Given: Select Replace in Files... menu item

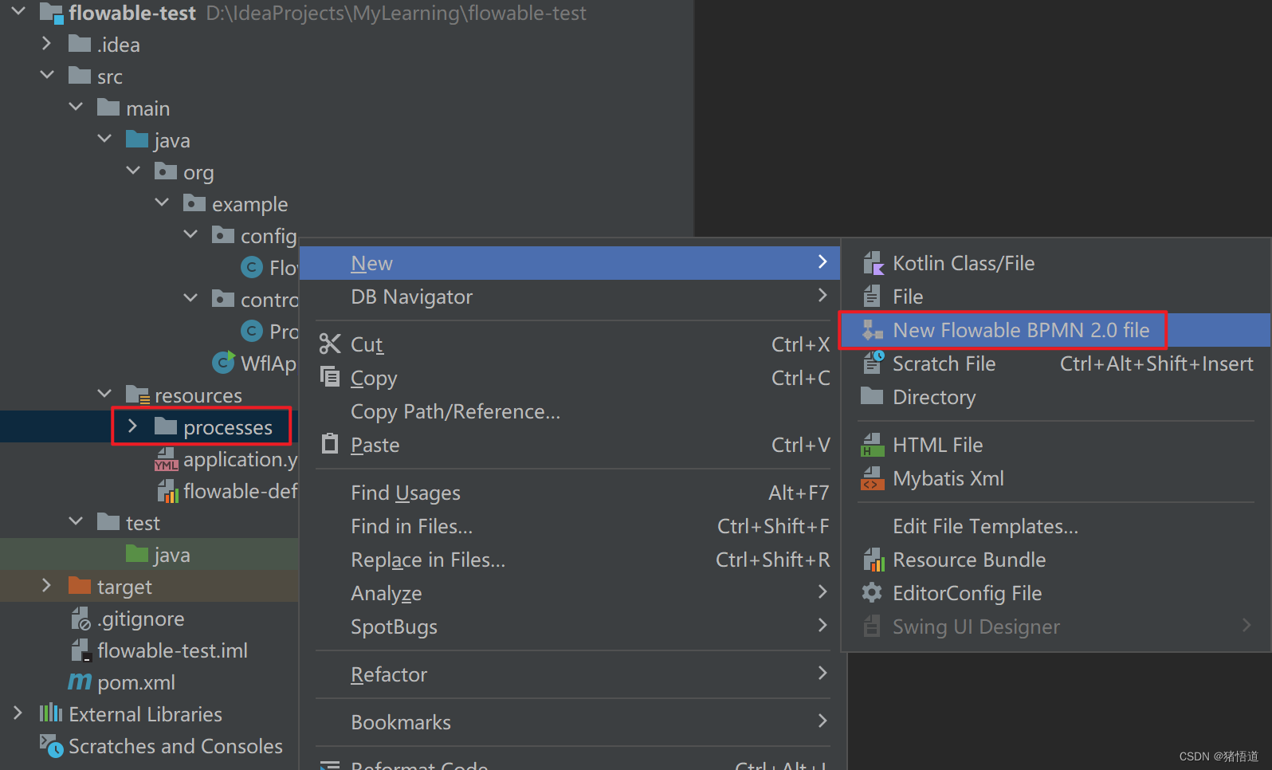Looking at the screenshot, I should [570, 560].
